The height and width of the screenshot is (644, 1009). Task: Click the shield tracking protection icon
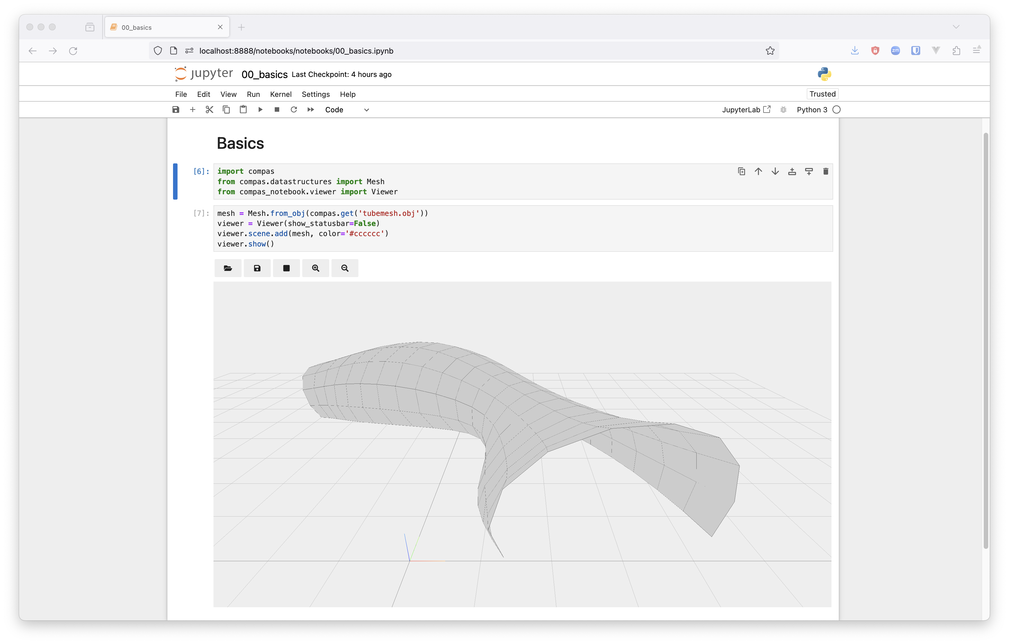(x=158, y=51)
